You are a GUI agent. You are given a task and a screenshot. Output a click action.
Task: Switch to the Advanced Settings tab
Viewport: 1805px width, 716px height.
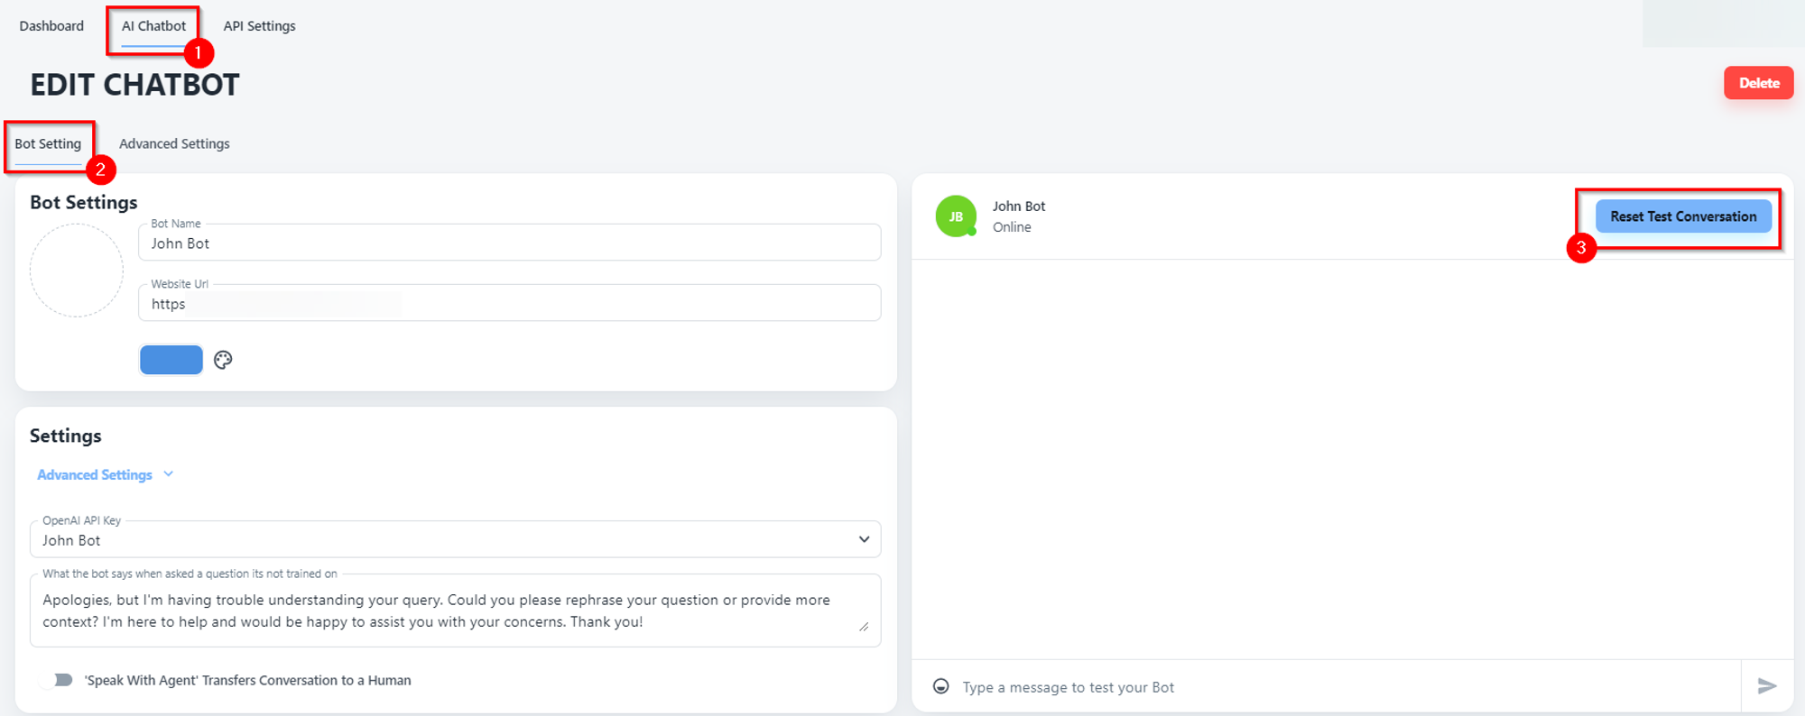pos(174,143)
